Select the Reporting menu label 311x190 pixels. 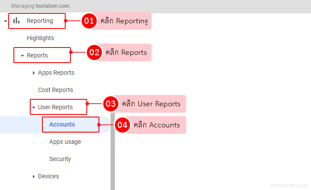coord(40,21)
